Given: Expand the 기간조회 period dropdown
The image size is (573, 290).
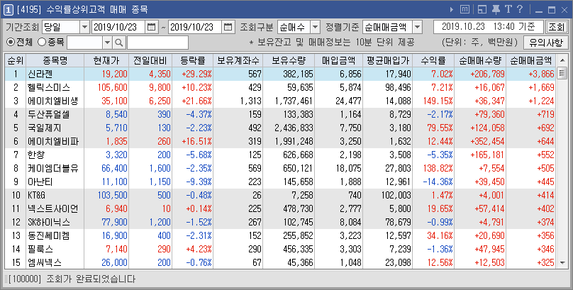Looking at the screenshot, I should point(84,27).
